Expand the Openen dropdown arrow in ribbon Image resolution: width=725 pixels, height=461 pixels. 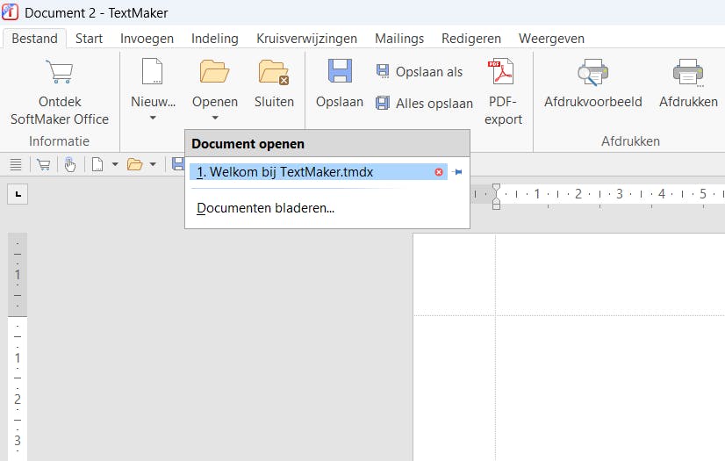tap(215, 118)
